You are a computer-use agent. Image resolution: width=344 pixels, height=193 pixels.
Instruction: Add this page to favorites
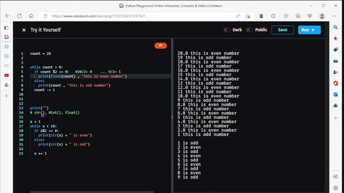tap(248, 16)
